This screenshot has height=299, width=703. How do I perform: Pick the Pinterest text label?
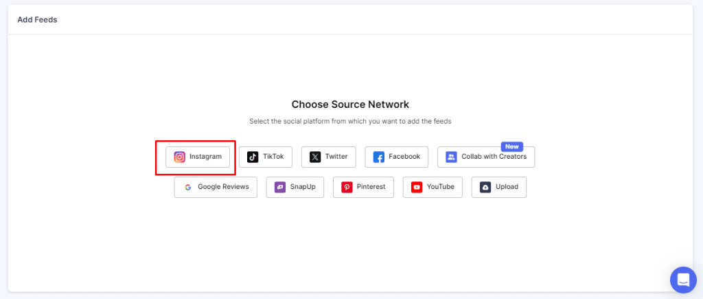[371, 187]
